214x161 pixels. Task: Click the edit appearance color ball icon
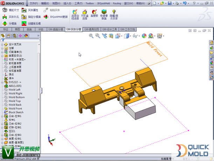(x=144, y=36)
